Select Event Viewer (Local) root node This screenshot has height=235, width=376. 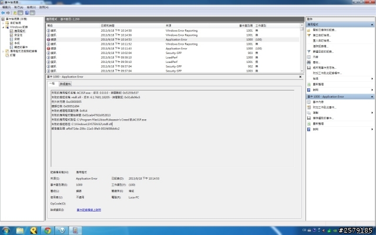pos(16,19)
